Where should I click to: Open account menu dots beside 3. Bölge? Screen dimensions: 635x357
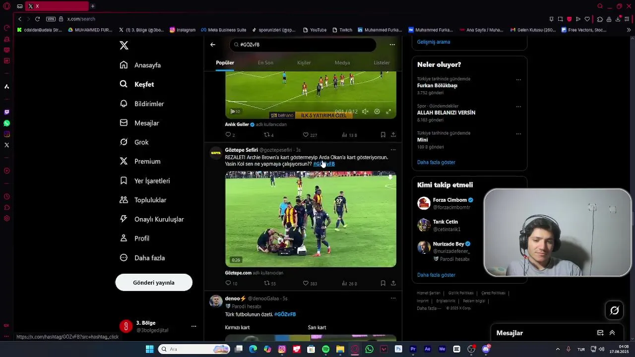point(193,326)
